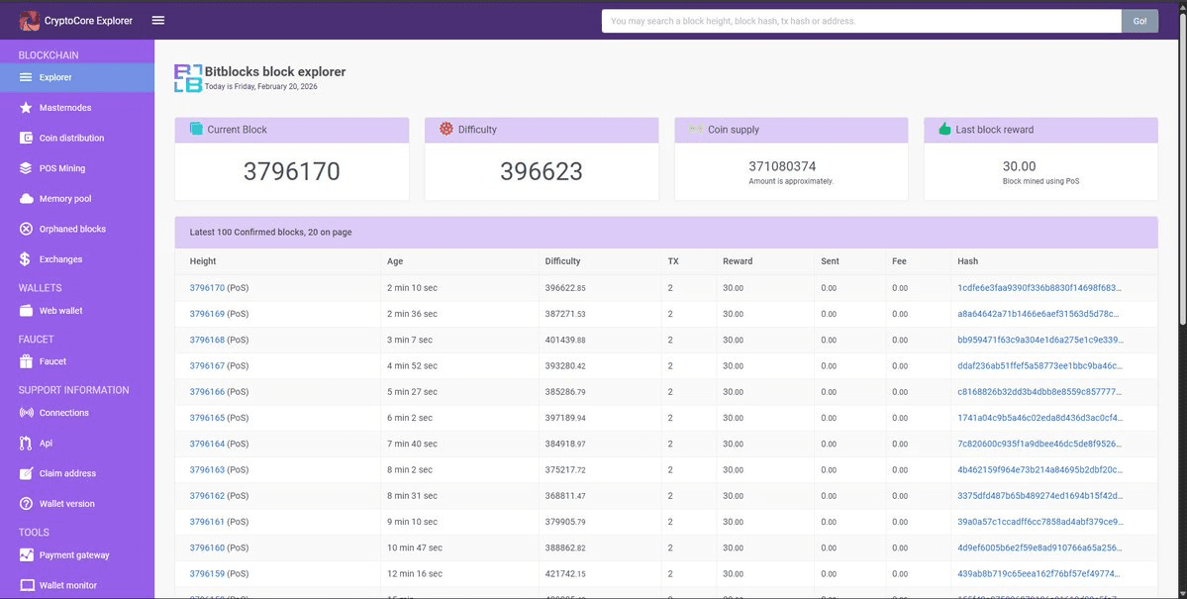Open POS Mining stack icon
Screen dimensions: 1187x599
pos(27,168)
